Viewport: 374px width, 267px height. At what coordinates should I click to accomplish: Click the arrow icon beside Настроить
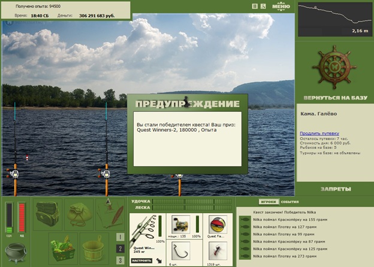pyautogui.click(x=159, y=261)
